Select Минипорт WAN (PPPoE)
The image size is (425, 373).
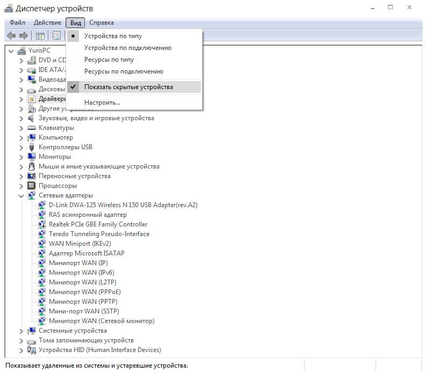point(84,292)
